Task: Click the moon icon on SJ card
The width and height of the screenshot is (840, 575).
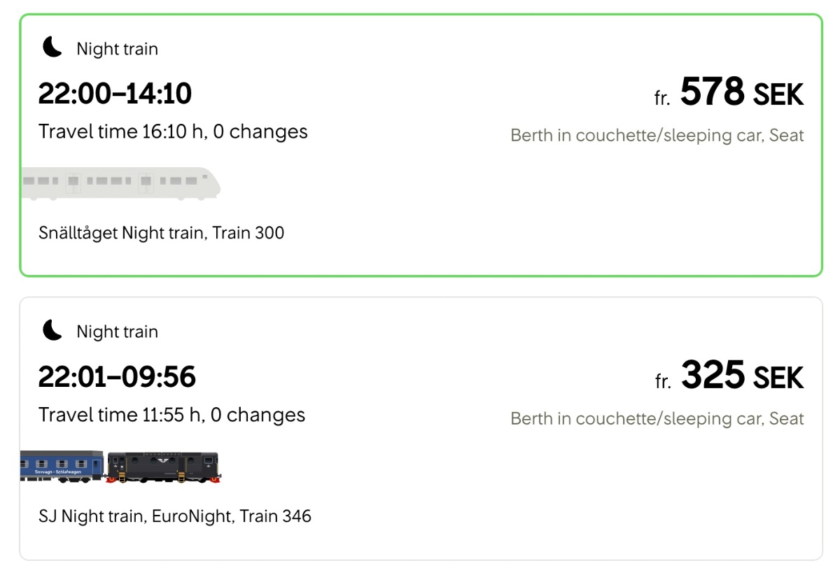Action: [52, 330]
